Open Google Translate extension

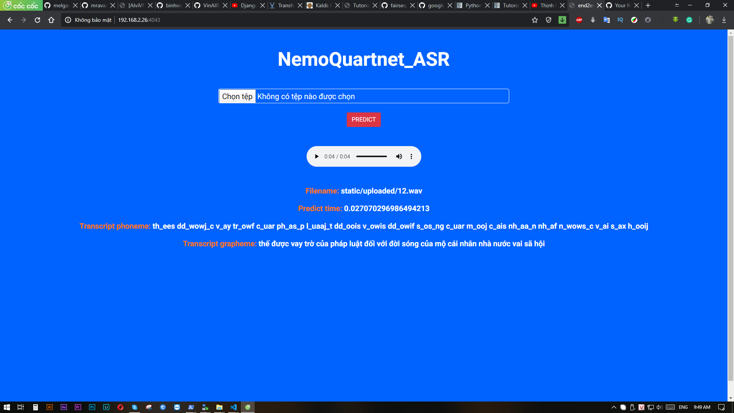click(x=607, y=20)
